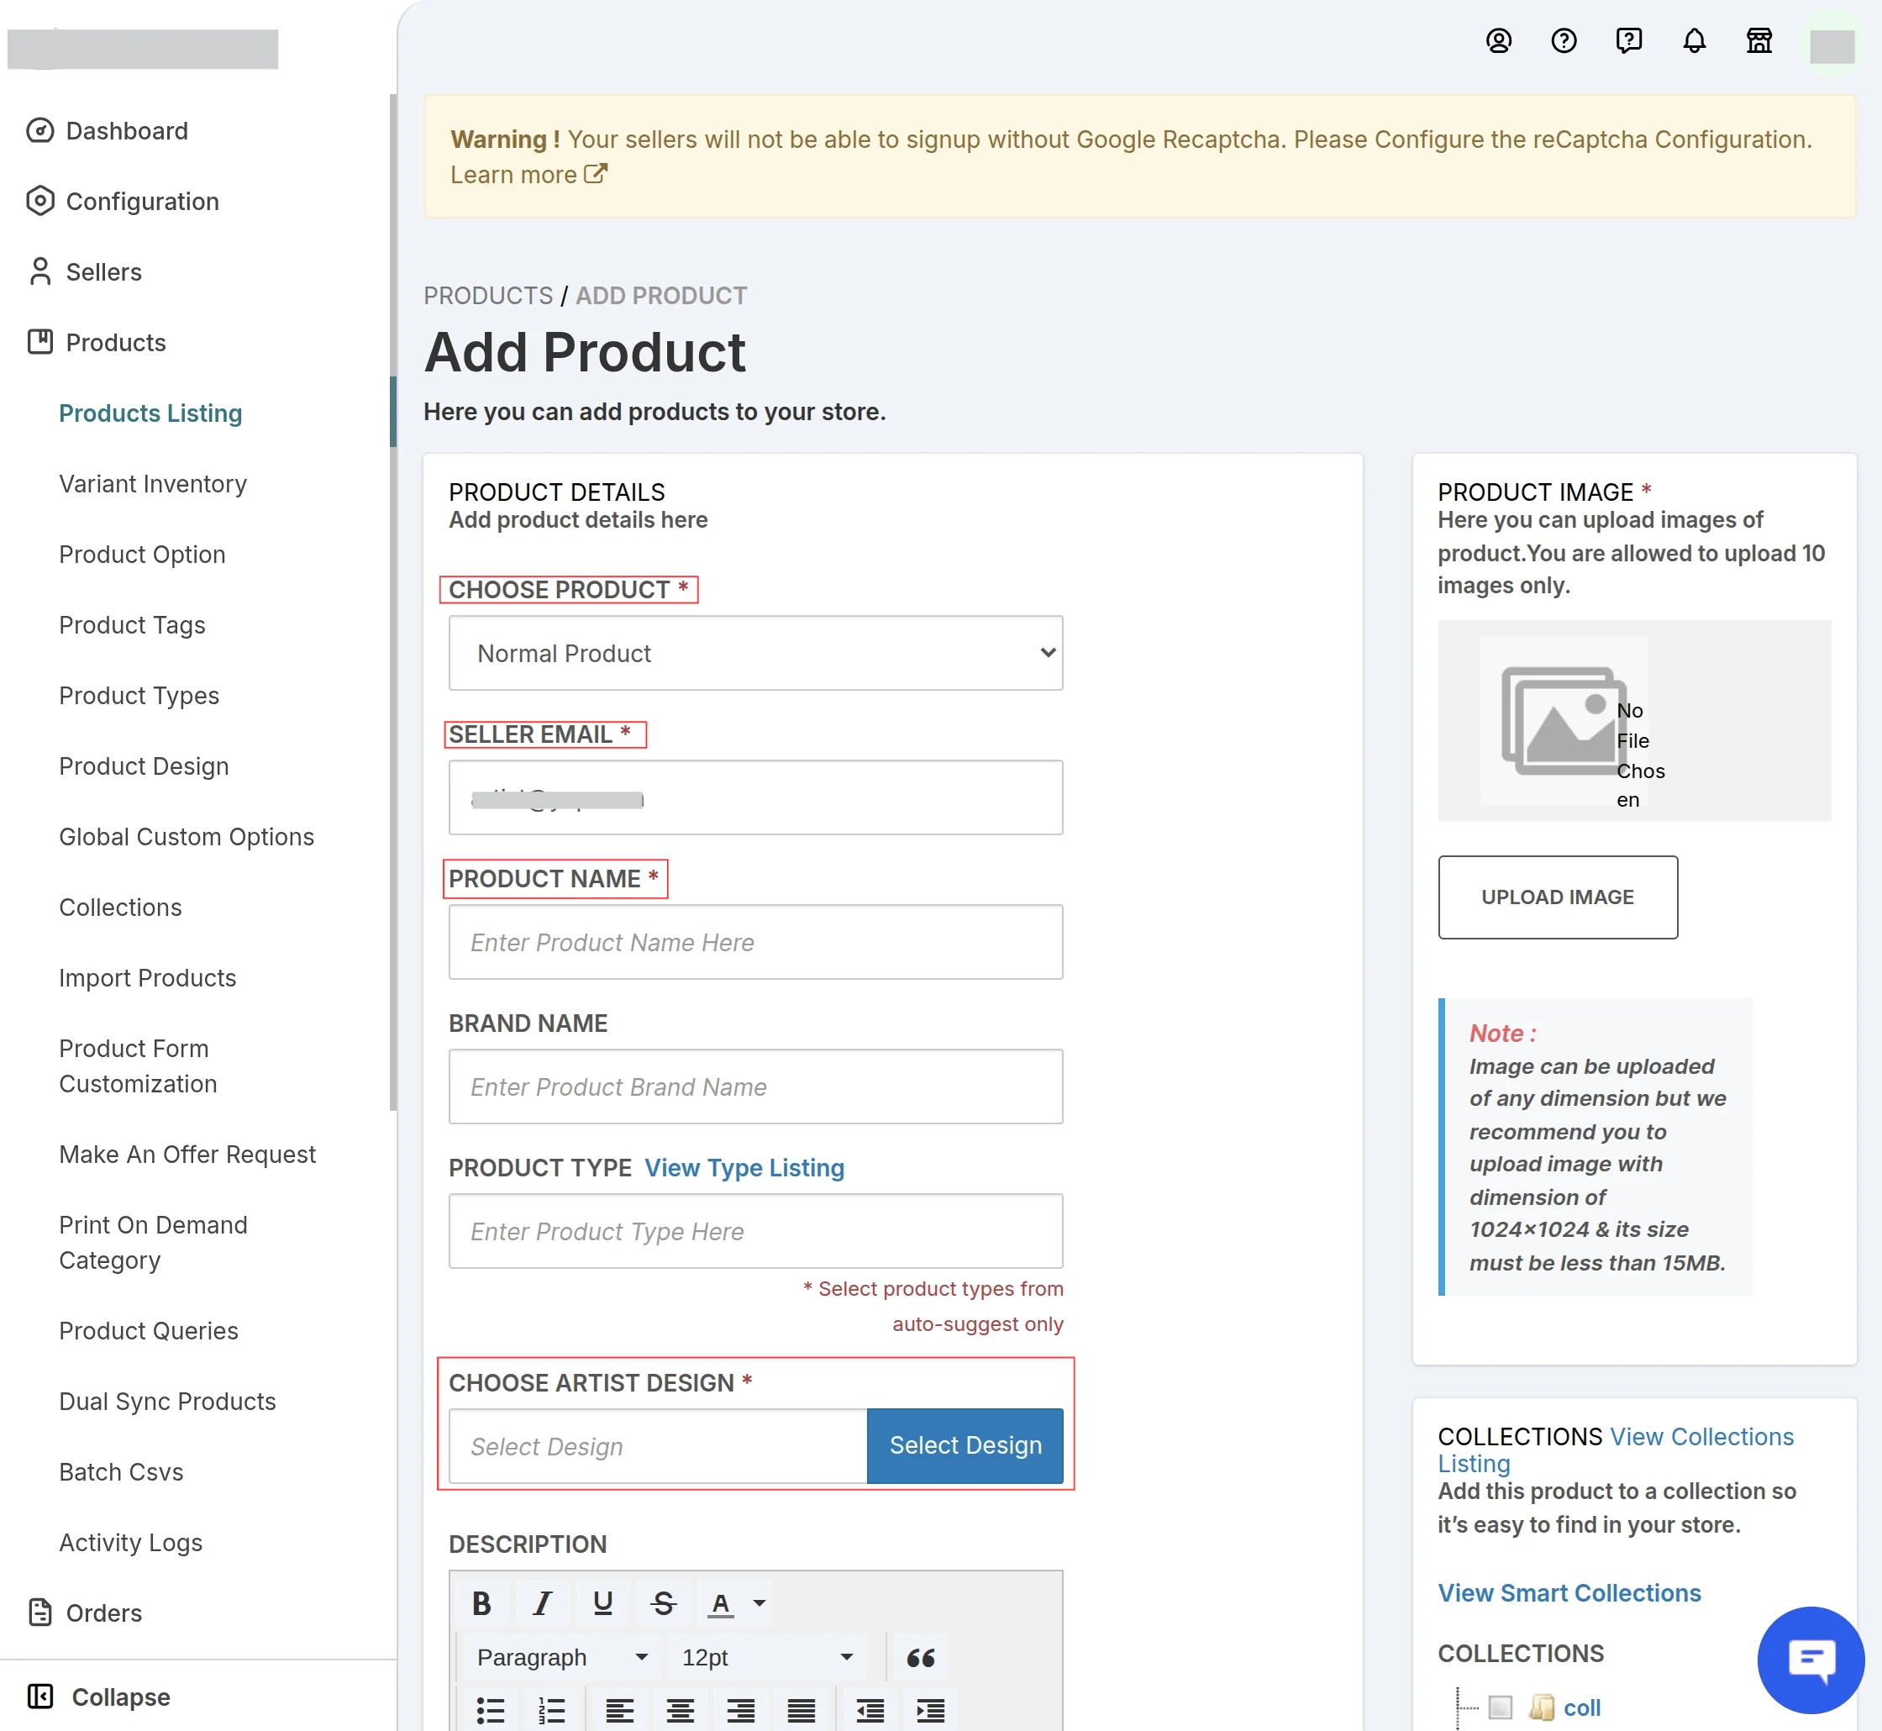
Task: Open Print On Demand Category item
Action: 153,1242
